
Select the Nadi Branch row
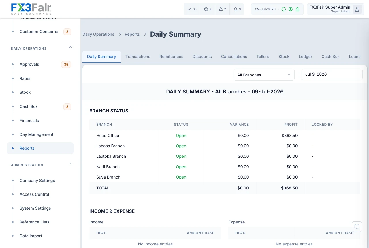[x=225, y=167]
